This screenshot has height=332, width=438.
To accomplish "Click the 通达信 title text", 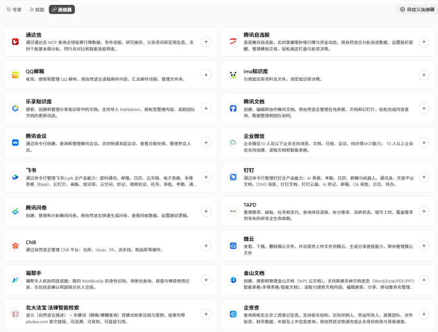I will click(34, 35).
